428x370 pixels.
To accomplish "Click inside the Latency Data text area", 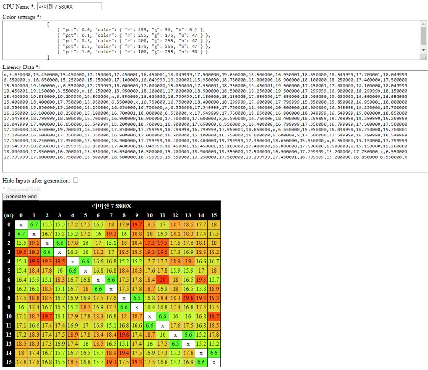I will pos(215,122).
